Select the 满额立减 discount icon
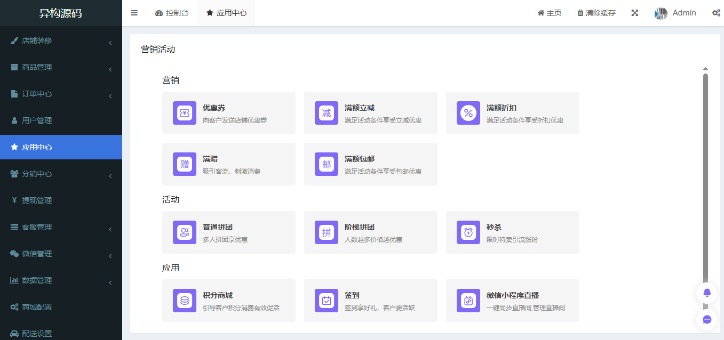Image resolution: width=724 pixels, height=340 pixels. click(x=326, y=113)
